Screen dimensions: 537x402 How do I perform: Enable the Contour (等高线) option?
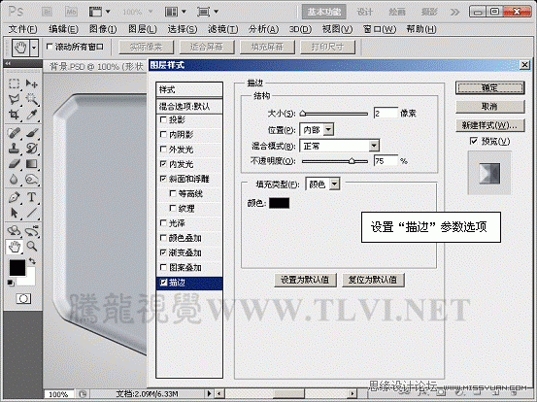pyautogui.click(x=173, y=194)
